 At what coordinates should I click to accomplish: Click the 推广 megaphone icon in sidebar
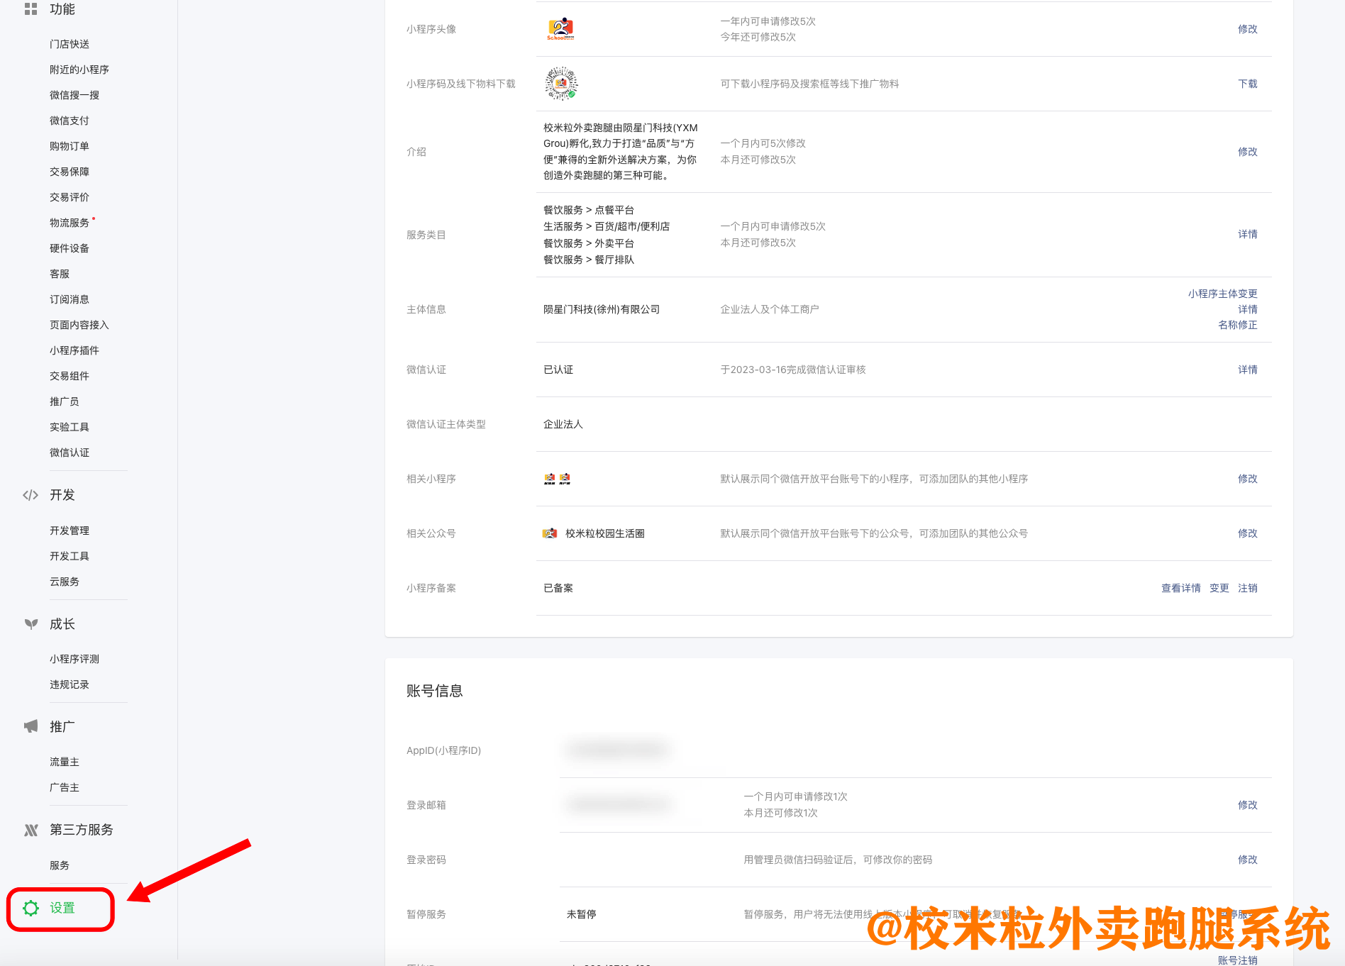coord(31,726)
